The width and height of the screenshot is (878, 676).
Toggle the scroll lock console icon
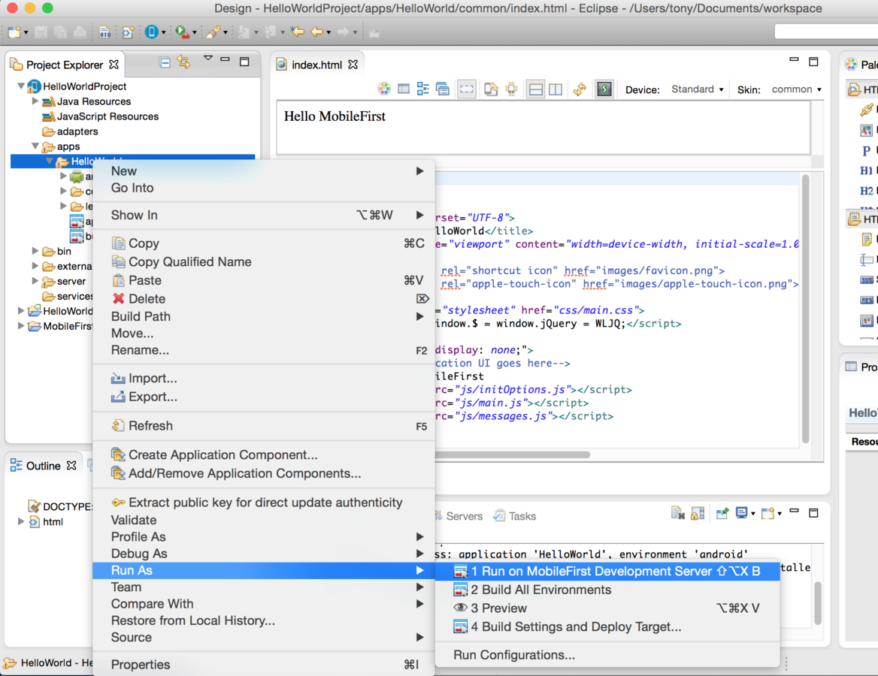pos(698,513)
